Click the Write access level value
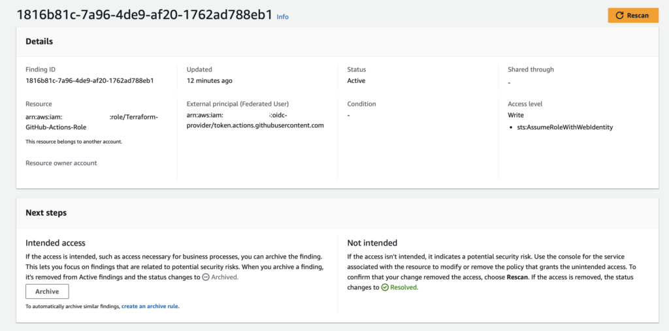Image resolution: width=669 pixels, height=331 pixels. tap(515, 116)
